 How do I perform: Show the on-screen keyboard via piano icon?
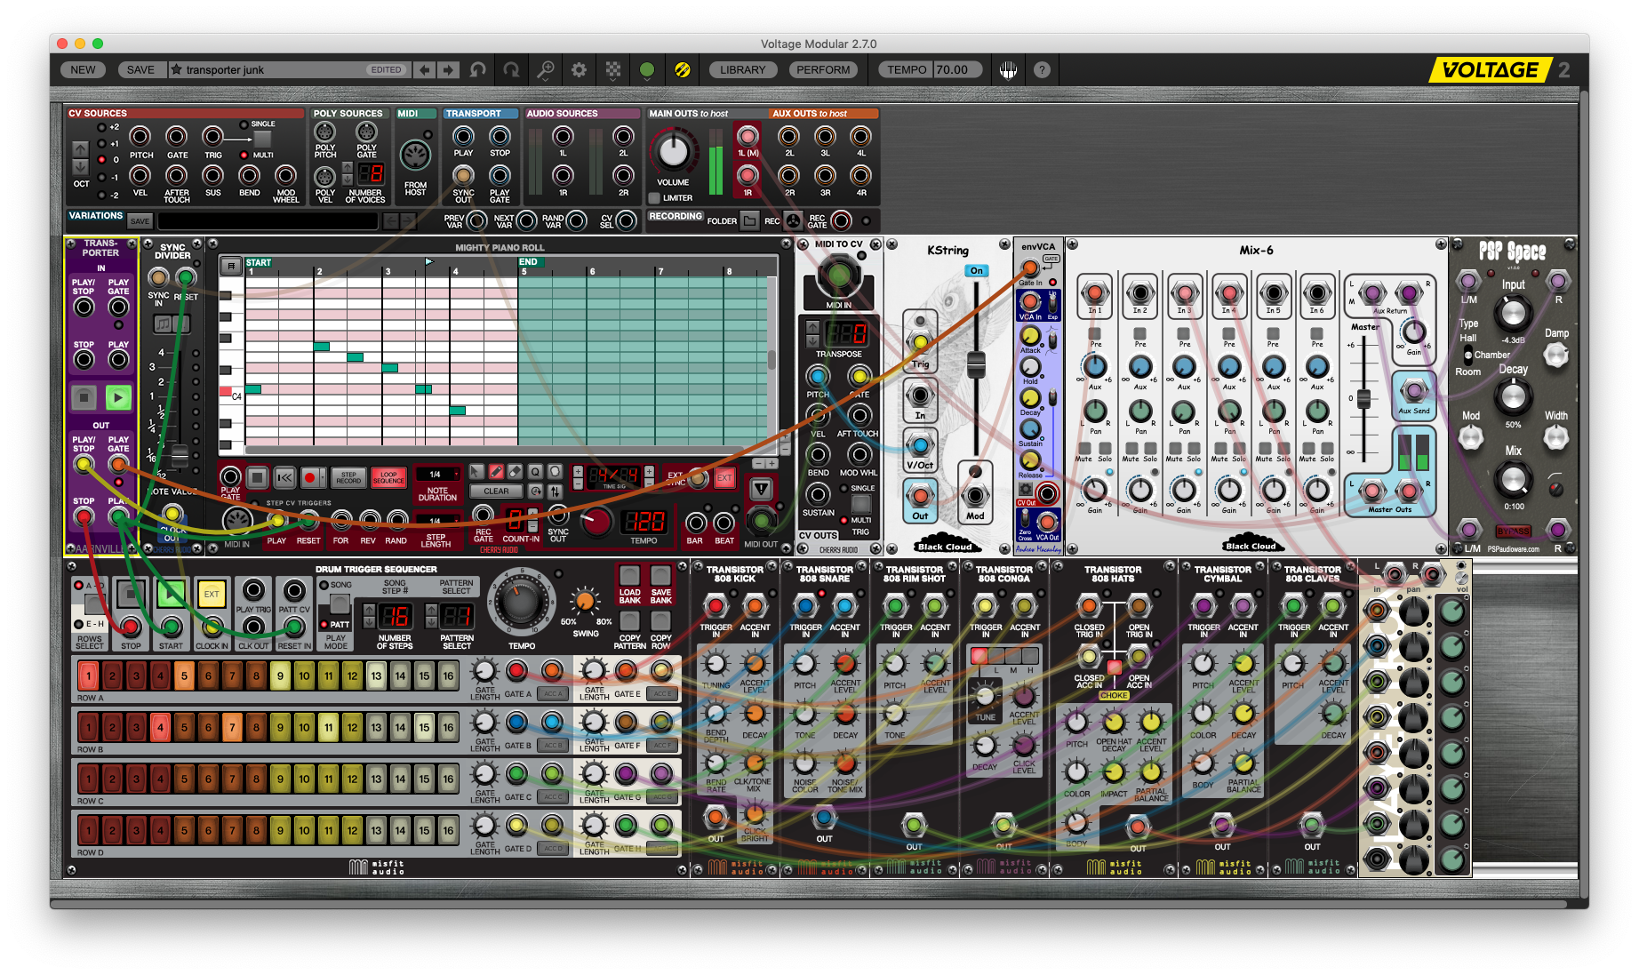coord(1008,70)
